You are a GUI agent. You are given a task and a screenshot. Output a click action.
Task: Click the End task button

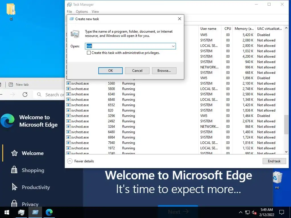[274, 161]
